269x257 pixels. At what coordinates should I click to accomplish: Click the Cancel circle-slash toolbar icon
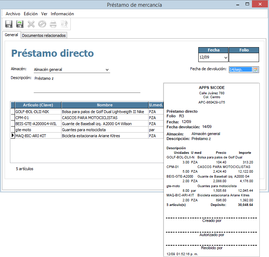click(42, 24)
